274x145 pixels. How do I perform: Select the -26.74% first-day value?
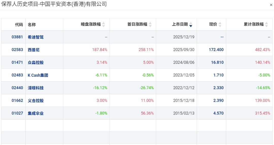tap(147, 88)
